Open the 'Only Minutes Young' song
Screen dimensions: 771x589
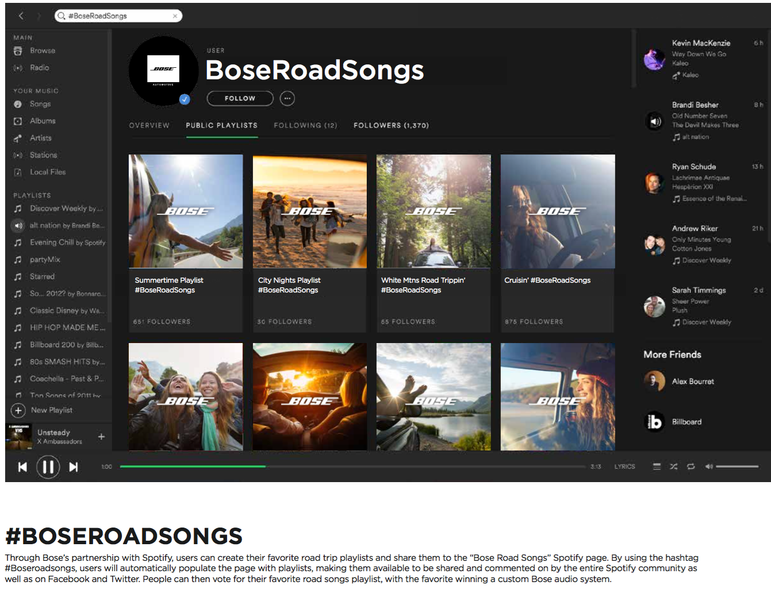[x=701, y=240]
